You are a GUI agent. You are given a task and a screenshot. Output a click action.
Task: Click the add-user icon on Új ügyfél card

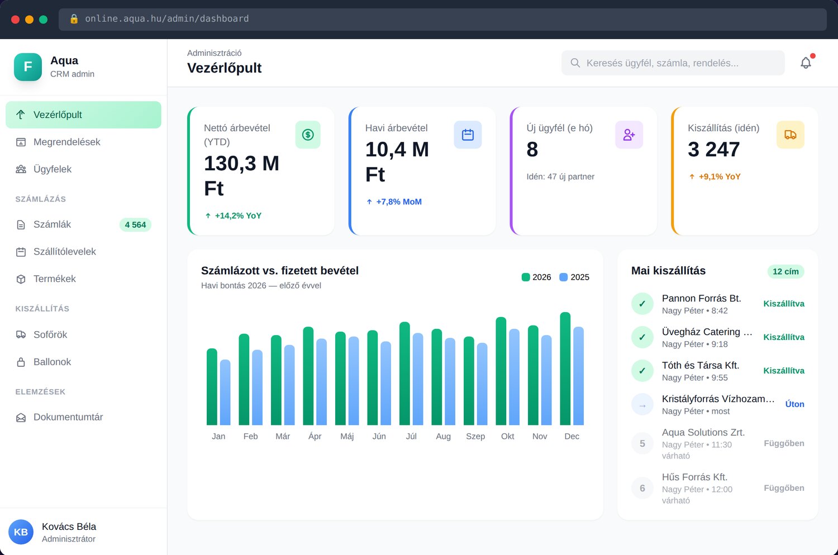tap(629, 135)
